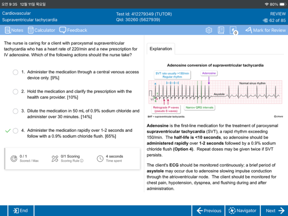This screenshot has height=216, width=288.
Task: Open the flashcards icon with 0 badge
Action: (233, 31)
